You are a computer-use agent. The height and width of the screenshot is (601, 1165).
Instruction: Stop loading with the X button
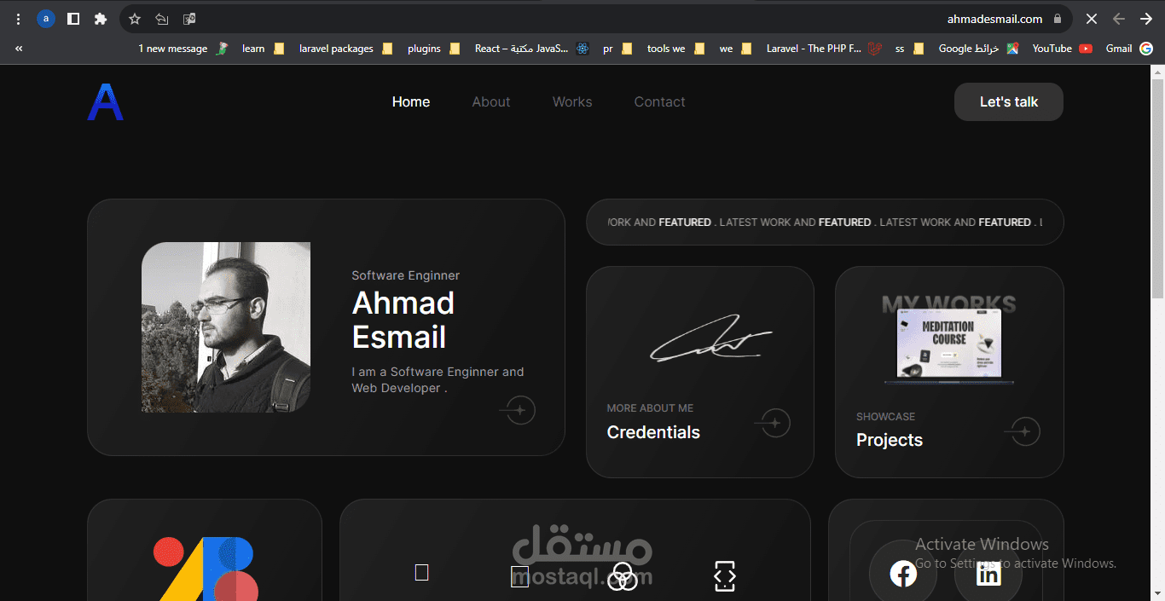(x=1092, y=19)
